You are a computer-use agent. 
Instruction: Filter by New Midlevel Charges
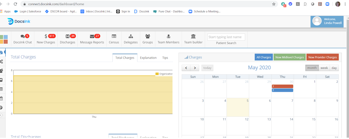click(290, 57)
